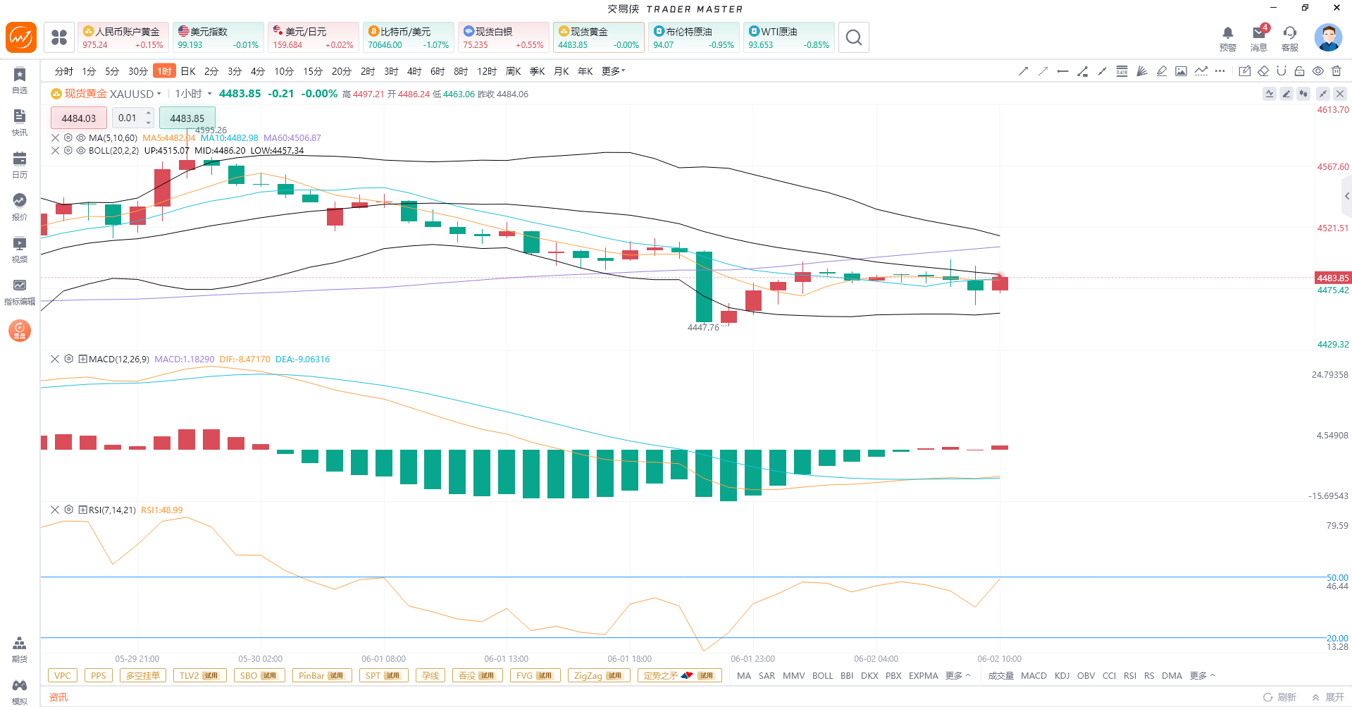Click the ZigZag indicator button
Image resolution: width=1352 pixels, height=707 pixels.
tap(598, 675)
